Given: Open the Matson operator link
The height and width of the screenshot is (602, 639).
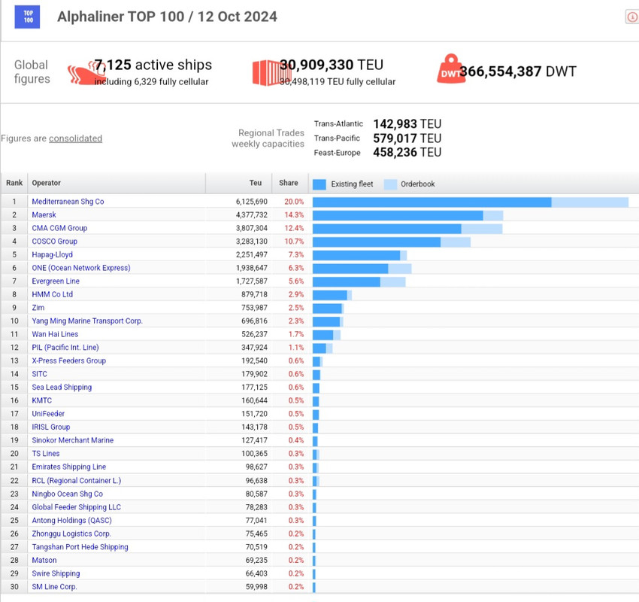Looking at the screenshot, I should tap(44, 560).
